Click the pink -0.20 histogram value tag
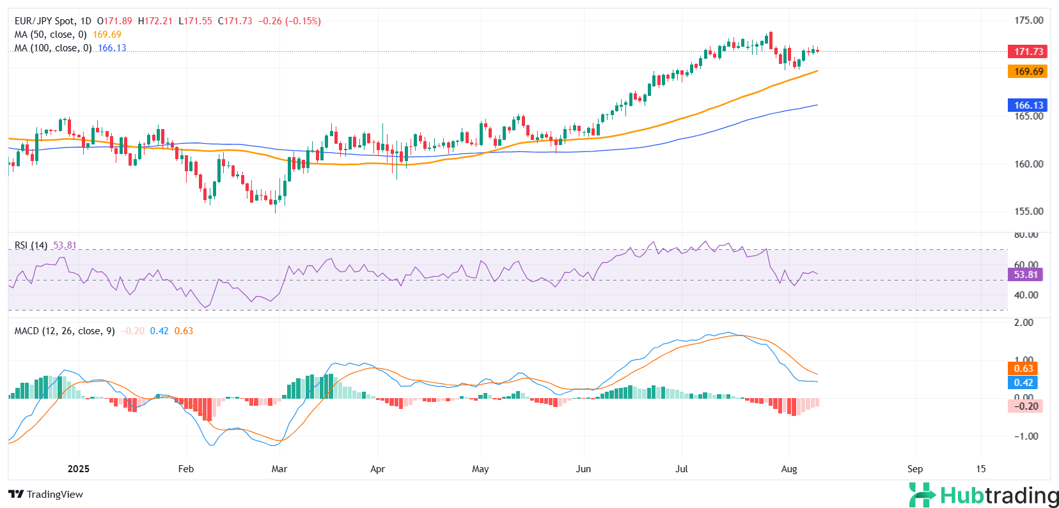This screenshot has width=1059, height=508. click(1025, 406)
